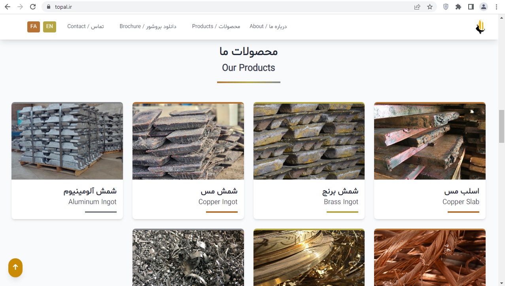Go back with the browser back arrow
This screenshot has height=286, width=505.
pos(8,7)
